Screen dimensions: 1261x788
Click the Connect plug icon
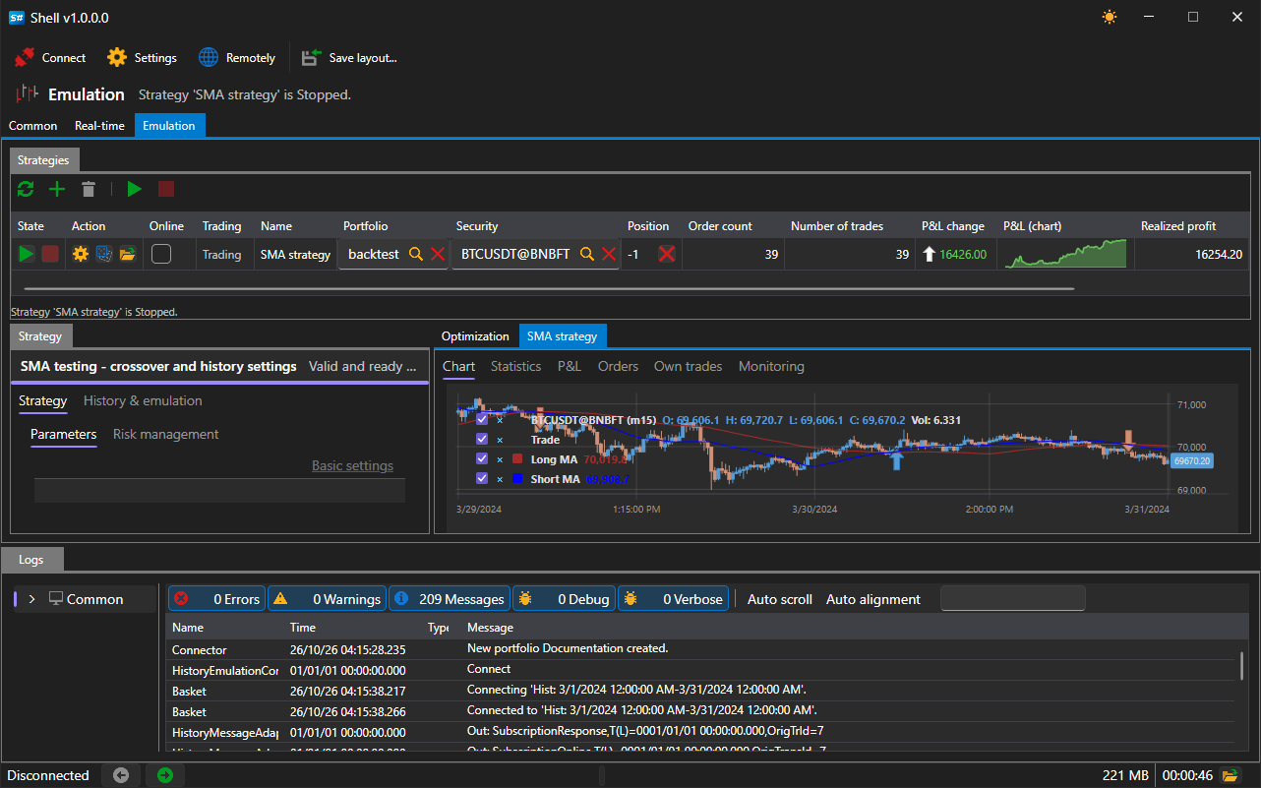tap(25, 58)
